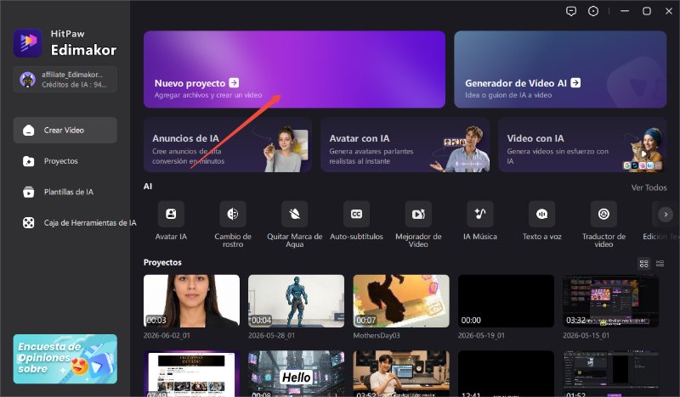Open the Generador de Vídeo AI card
Viewport: 680px width, 397px height.
point(560,70)
